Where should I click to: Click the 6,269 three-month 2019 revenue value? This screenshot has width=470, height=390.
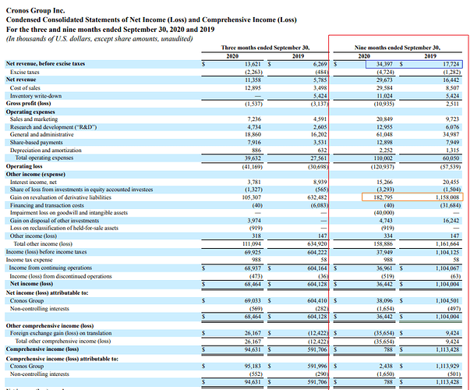tap(320, 64)
